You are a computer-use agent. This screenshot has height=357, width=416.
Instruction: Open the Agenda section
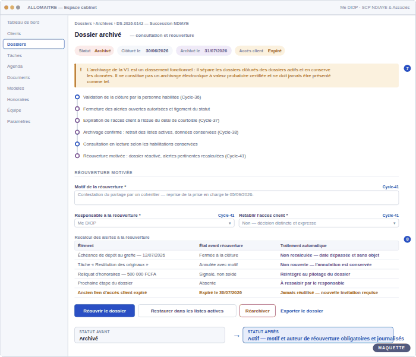pyautogui.click(x=15, y=67)
